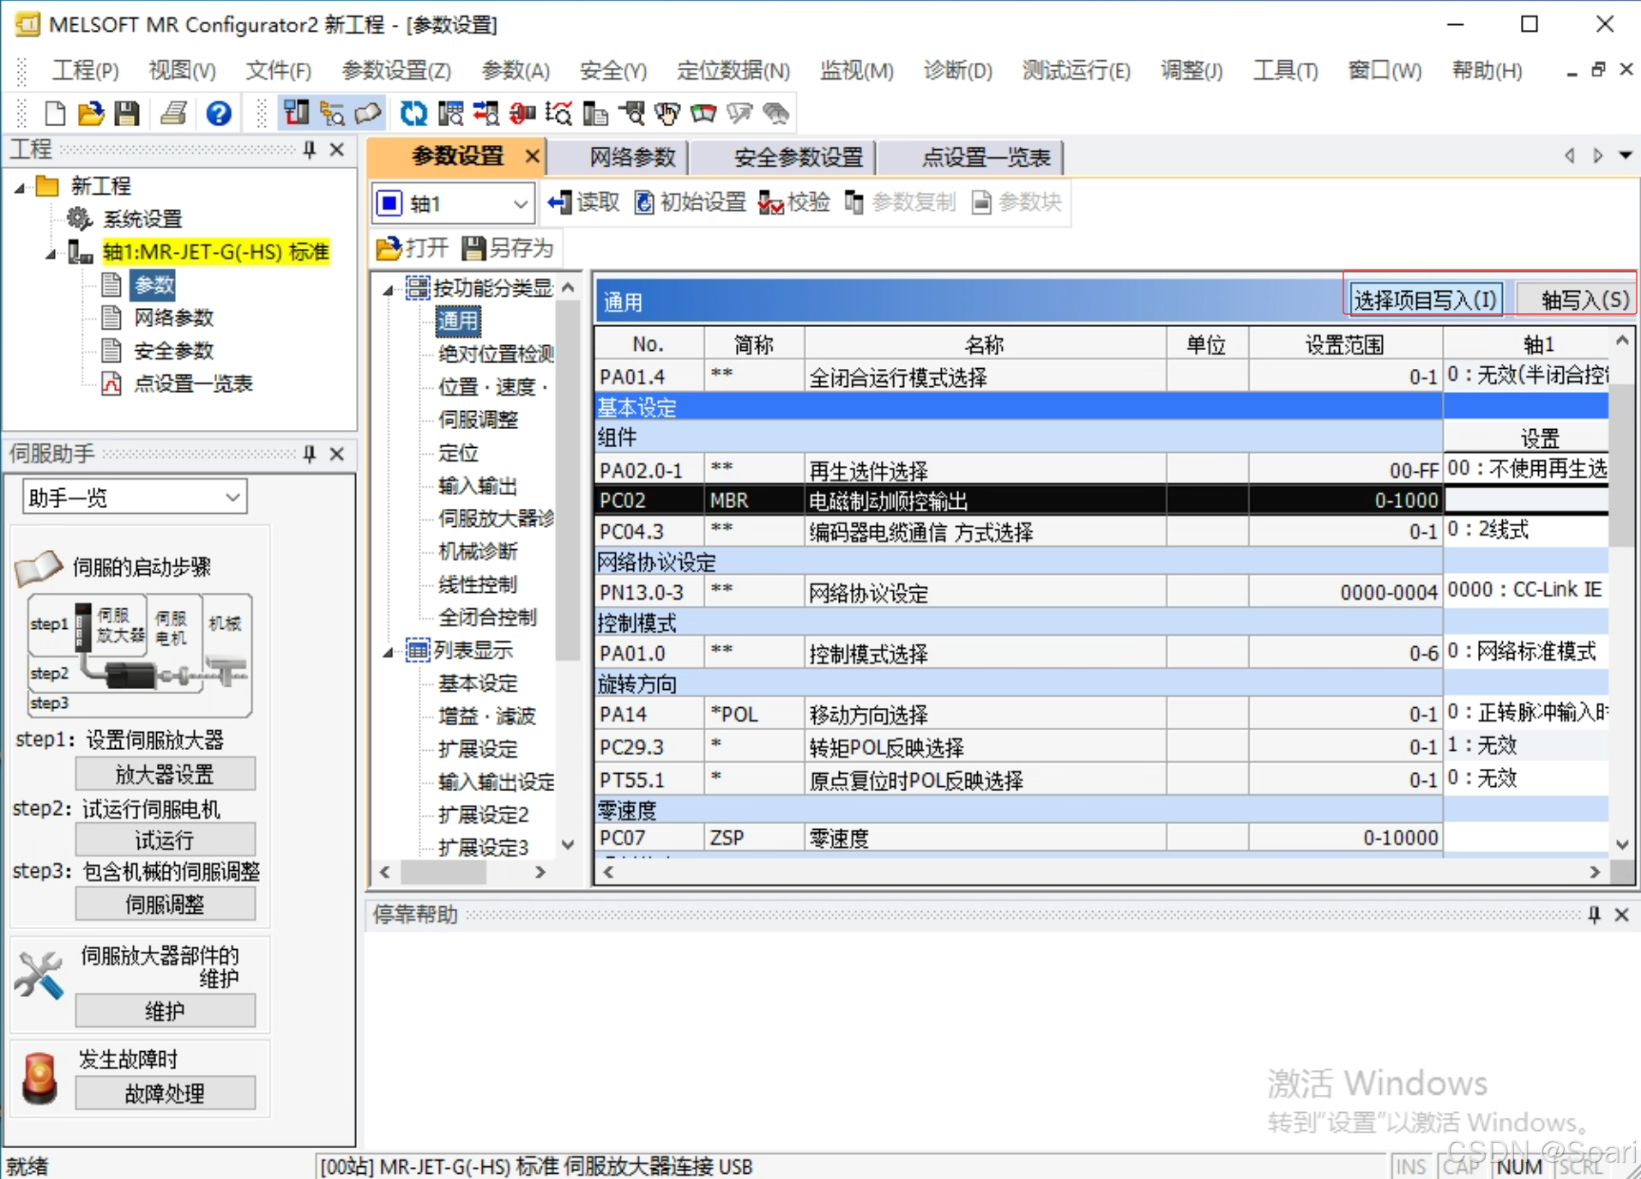
Task: Click the 伺服调整 button under step3
Action: [x=165, y=904]
